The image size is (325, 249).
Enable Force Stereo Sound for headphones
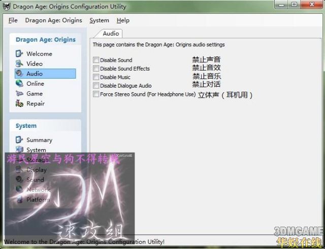coord(96,94)
